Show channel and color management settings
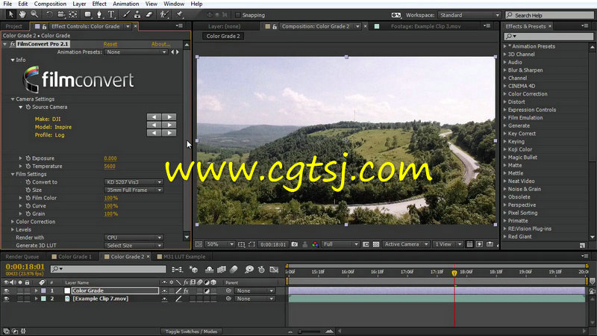 pos(315,244)
